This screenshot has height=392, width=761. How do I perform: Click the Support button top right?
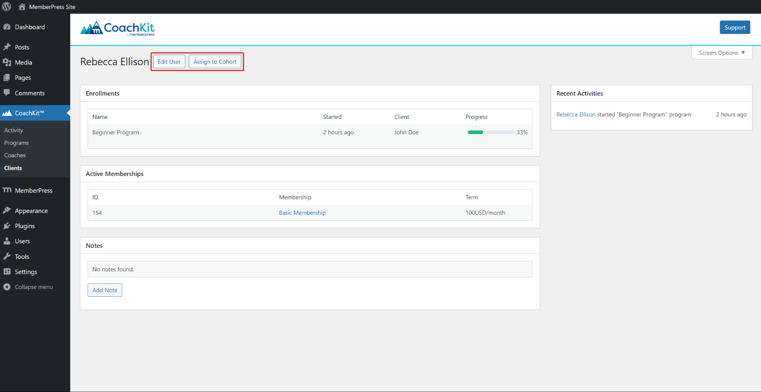[734, 27]
